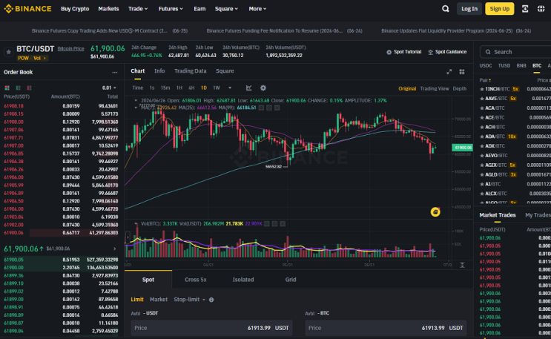Viewport: 551px width, 339px height.
Task: Hide the volume indicator eye toggle
Action: coord(267,224)
